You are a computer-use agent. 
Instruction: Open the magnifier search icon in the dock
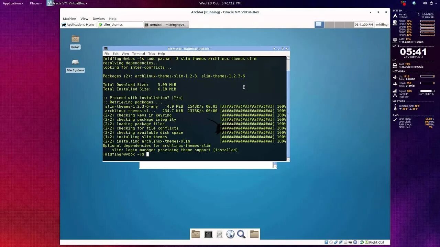[241, 234]
